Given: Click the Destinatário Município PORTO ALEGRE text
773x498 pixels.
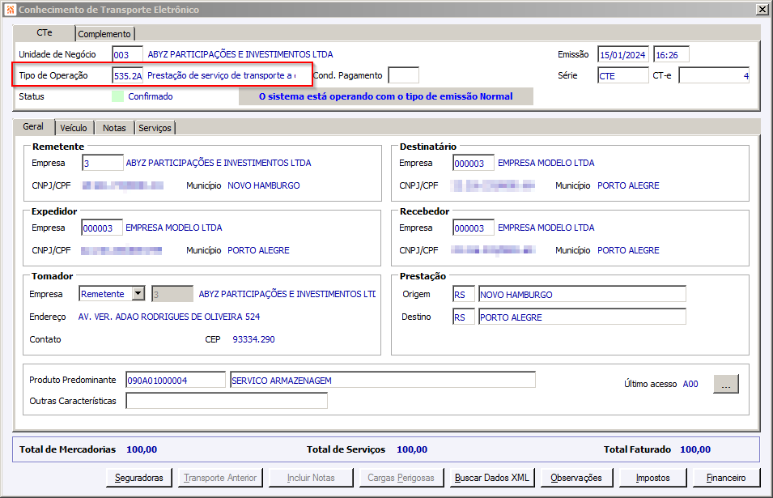Looking at the screenshot, I should [629, 185].
